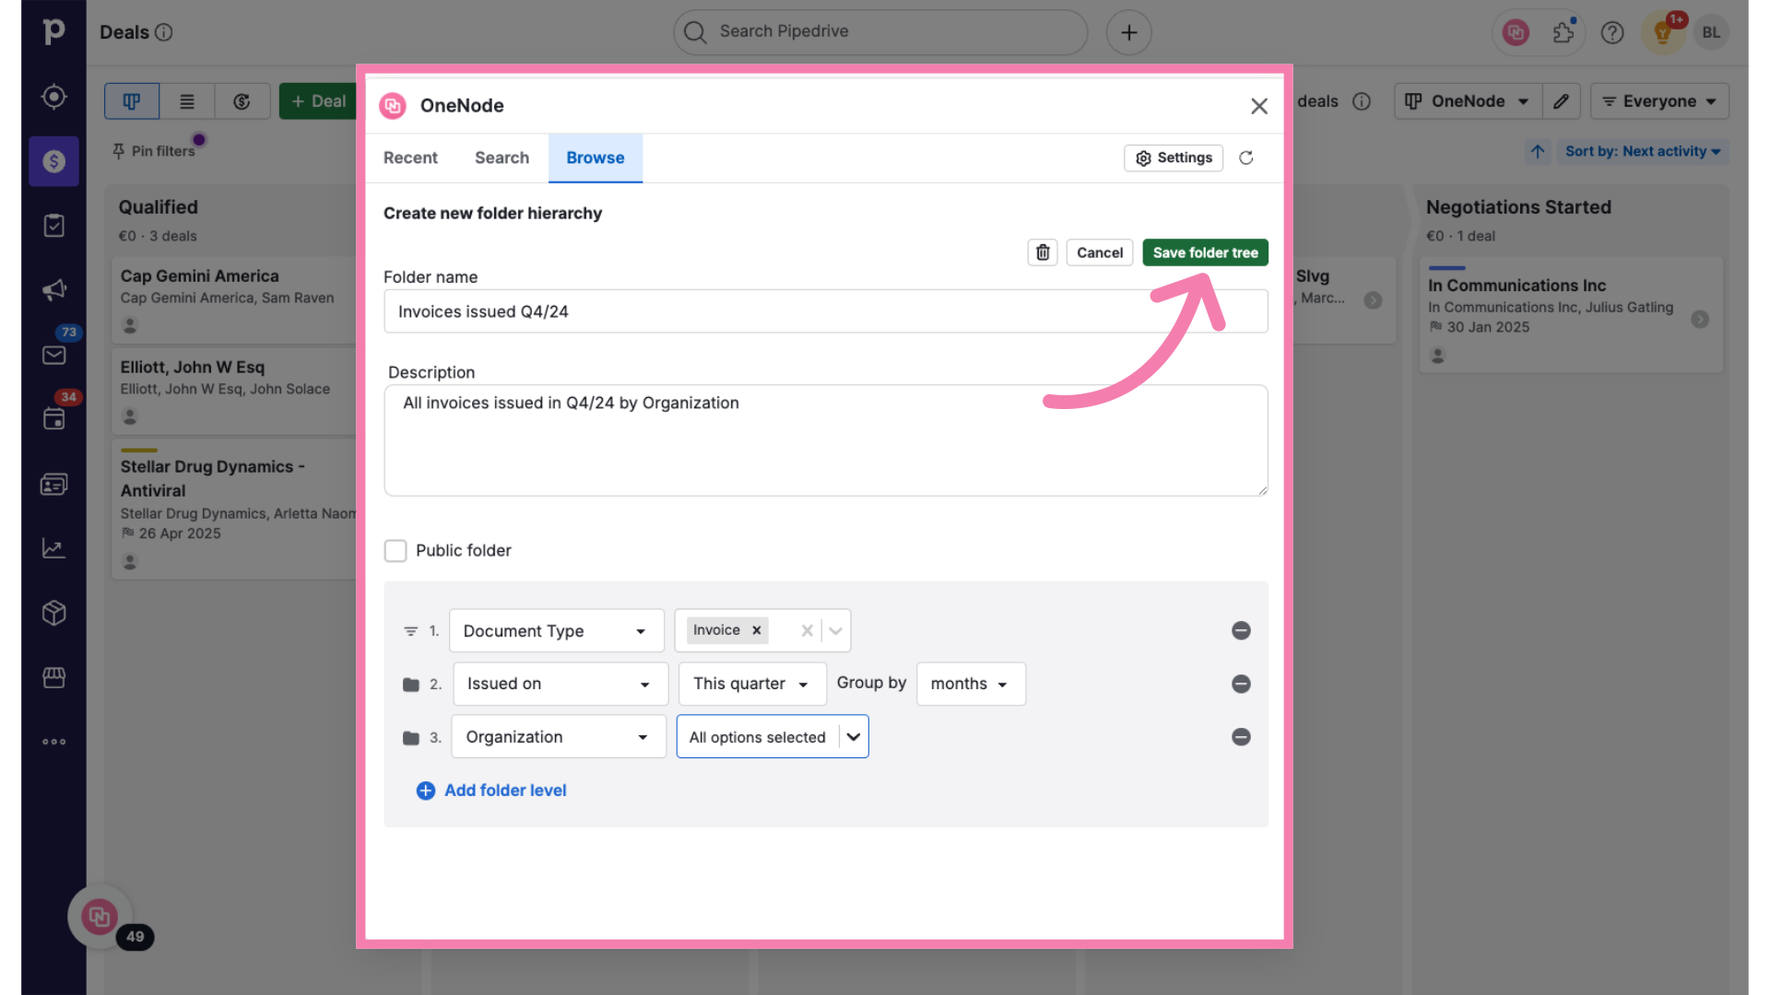
Task: Toggle the Public folder checkbox
Action: click(x=395, y=550)
